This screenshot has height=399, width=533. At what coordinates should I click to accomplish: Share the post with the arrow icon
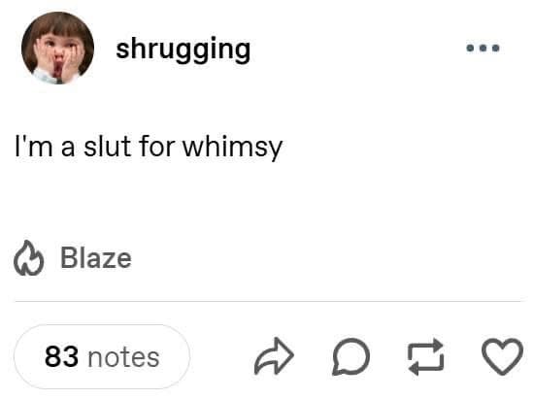point(274,356)
